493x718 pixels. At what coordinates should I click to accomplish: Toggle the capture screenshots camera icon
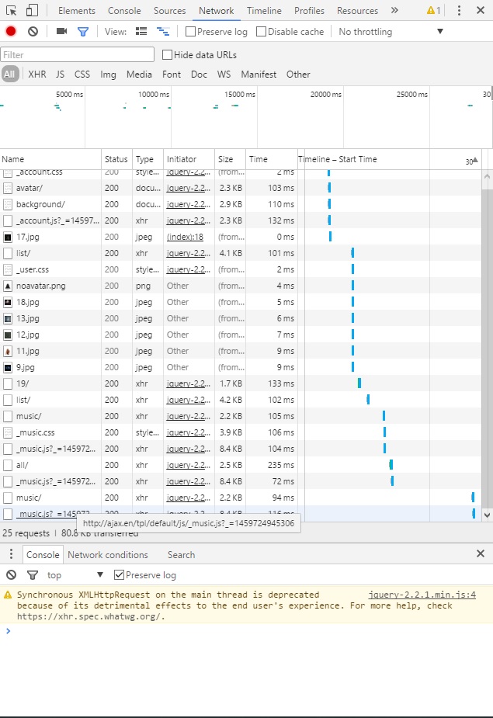click(62, 32)
